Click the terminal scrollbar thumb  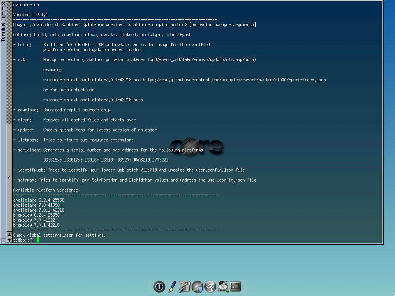[x=9, y=178]
